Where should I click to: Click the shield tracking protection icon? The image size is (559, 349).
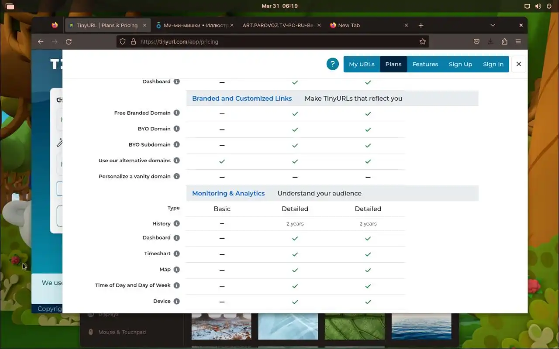click(123, 41)
